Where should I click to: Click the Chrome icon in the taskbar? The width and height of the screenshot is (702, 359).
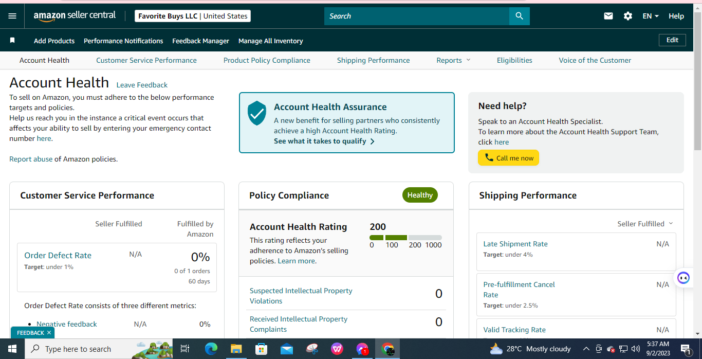[x=387, y=349]
